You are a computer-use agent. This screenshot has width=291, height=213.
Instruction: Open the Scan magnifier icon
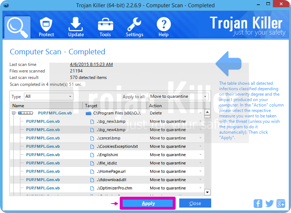(x=18, y=27)
